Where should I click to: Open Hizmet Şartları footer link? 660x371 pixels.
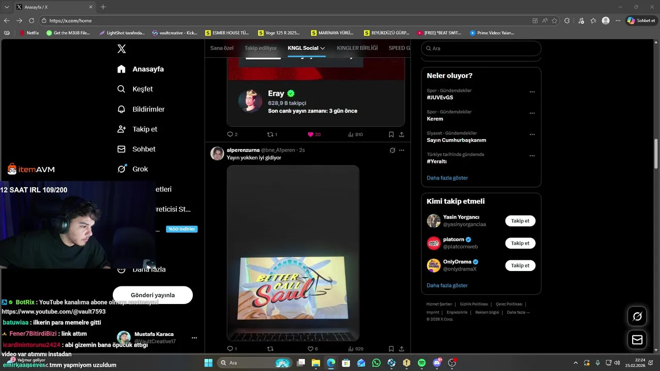(439, 304)
